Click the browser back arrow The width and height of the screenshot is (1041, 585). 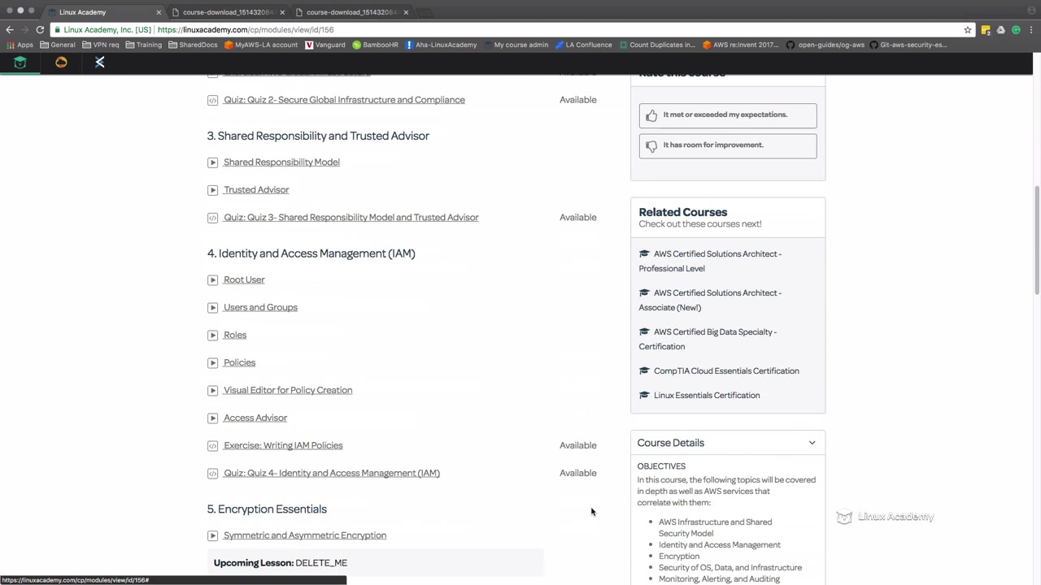pos(10,29)
